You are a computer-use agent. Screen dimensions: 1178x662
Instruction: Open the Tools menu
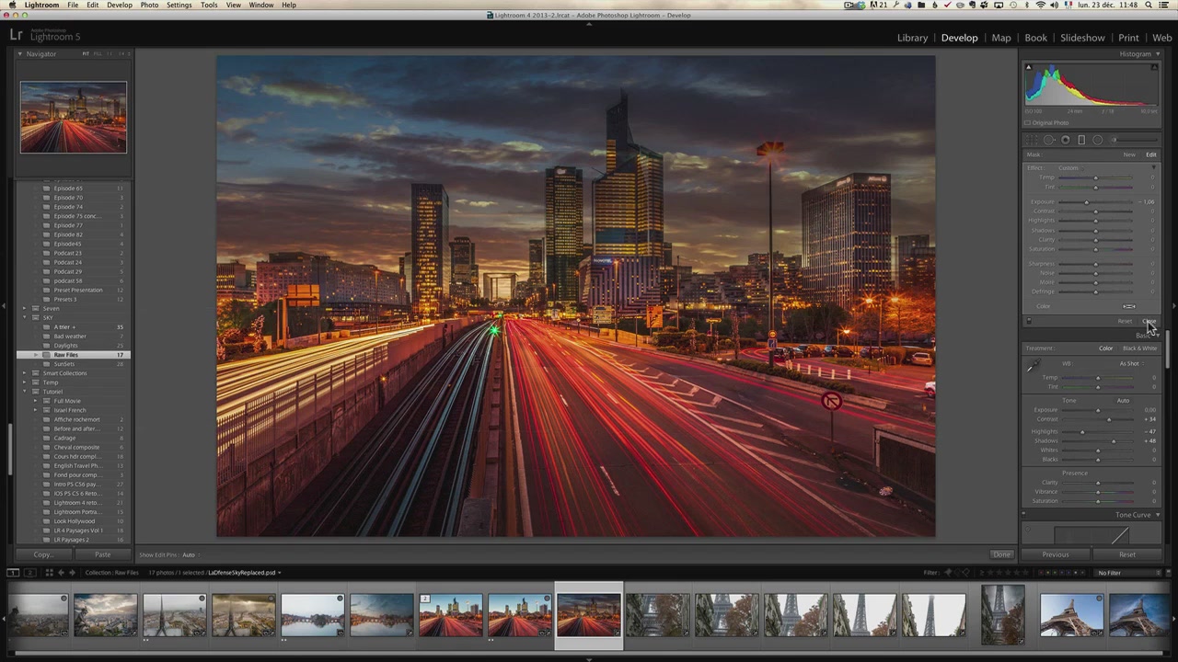point(209,5)
